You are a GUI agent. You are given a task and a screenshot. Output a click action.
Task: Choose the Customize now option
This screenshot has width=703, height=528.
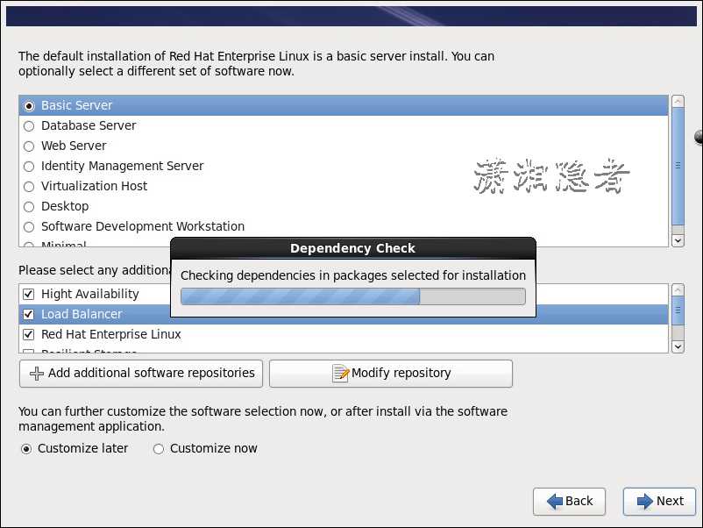(159, 448)
